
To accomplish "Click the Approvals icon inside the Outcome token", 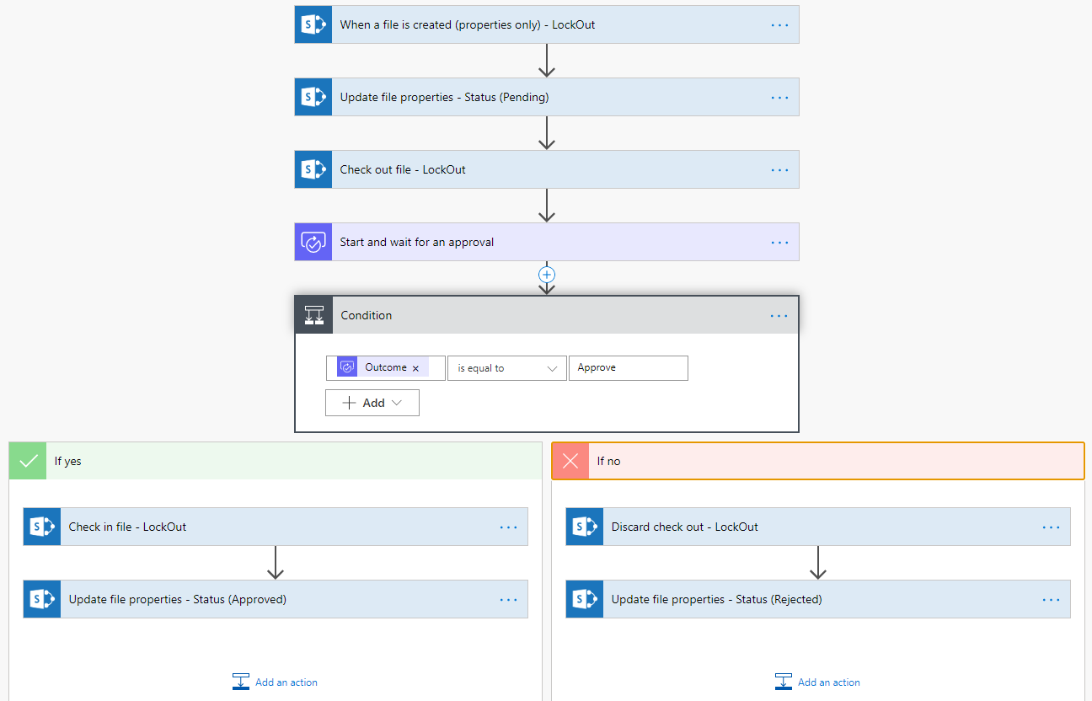I will click(346, 367).
